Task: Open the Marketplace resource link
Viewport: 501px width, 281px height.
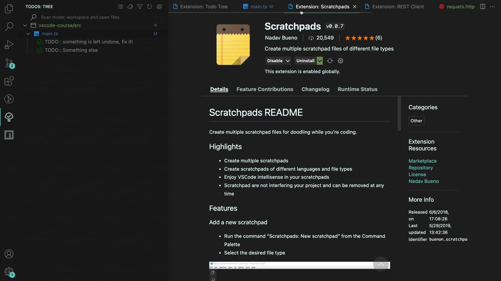Action: coord(422,161)
